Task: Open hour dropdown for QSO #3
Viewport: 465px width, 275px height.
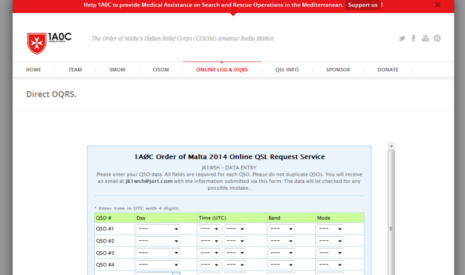Action: pos(209,253)
